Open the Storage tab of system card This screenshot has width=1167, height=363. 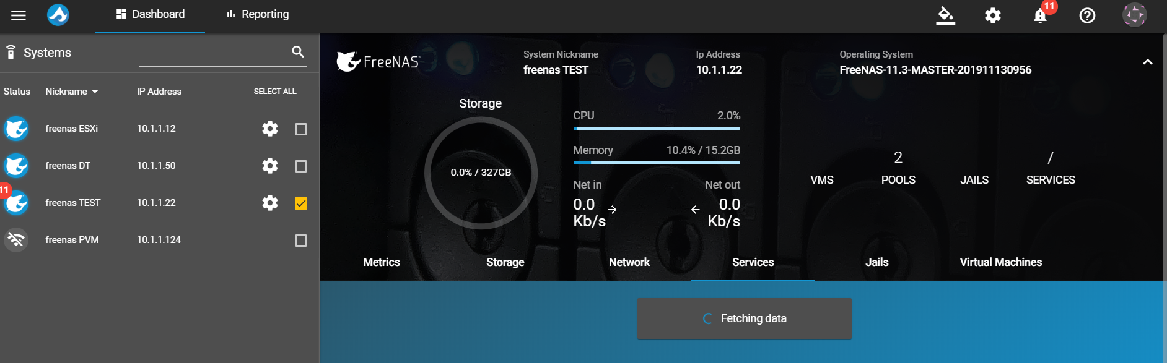click(505, 262)
